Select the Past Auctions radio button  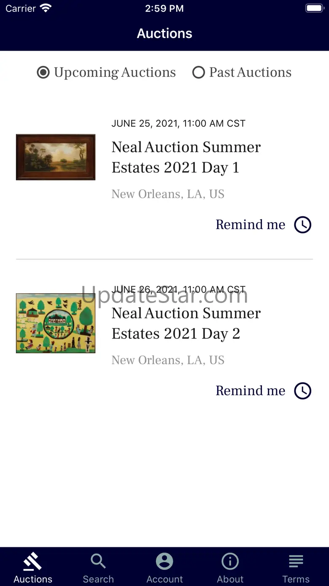pyautogui.click(x=198, y=73)
